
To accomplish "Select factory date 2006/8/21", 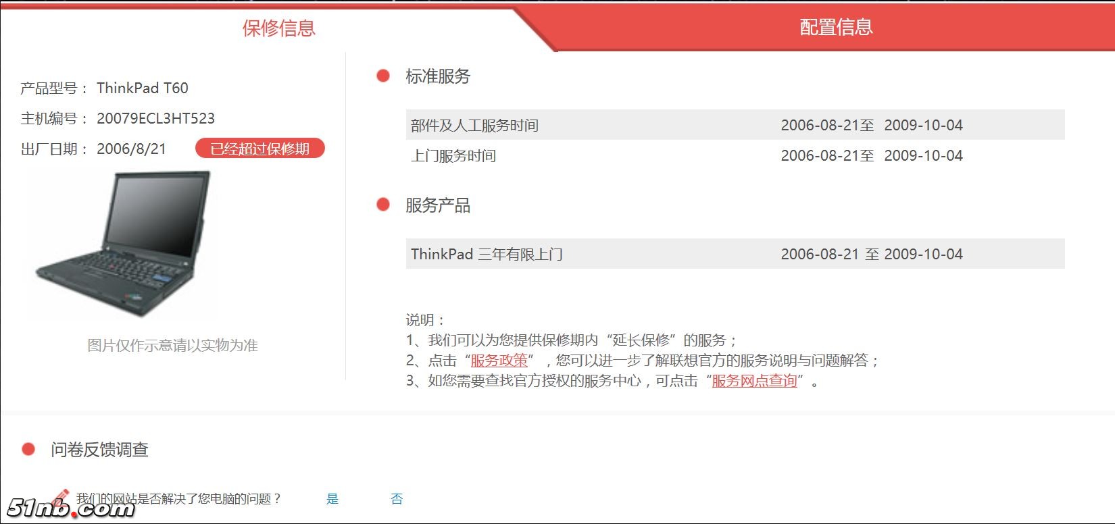I will [x=131, y=149].
